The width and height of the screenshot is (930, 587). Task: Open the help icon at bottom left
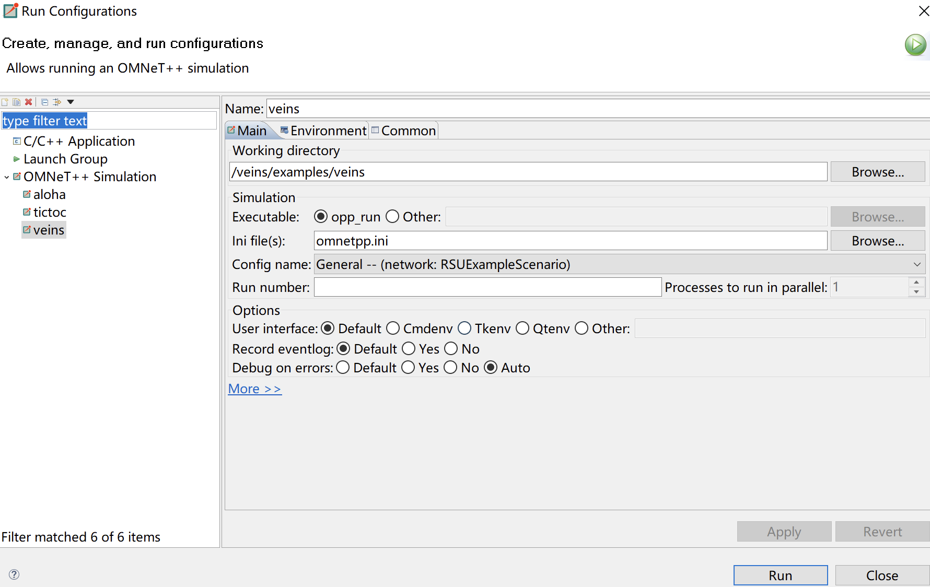(14, 574)
